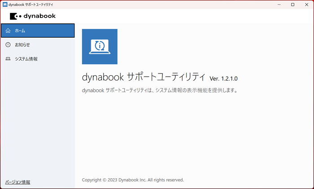Close the dynabook サポートユーティリティ window
Image resolution: width=314 pixels, height=189 pixels.
click(x=306, y=4)
